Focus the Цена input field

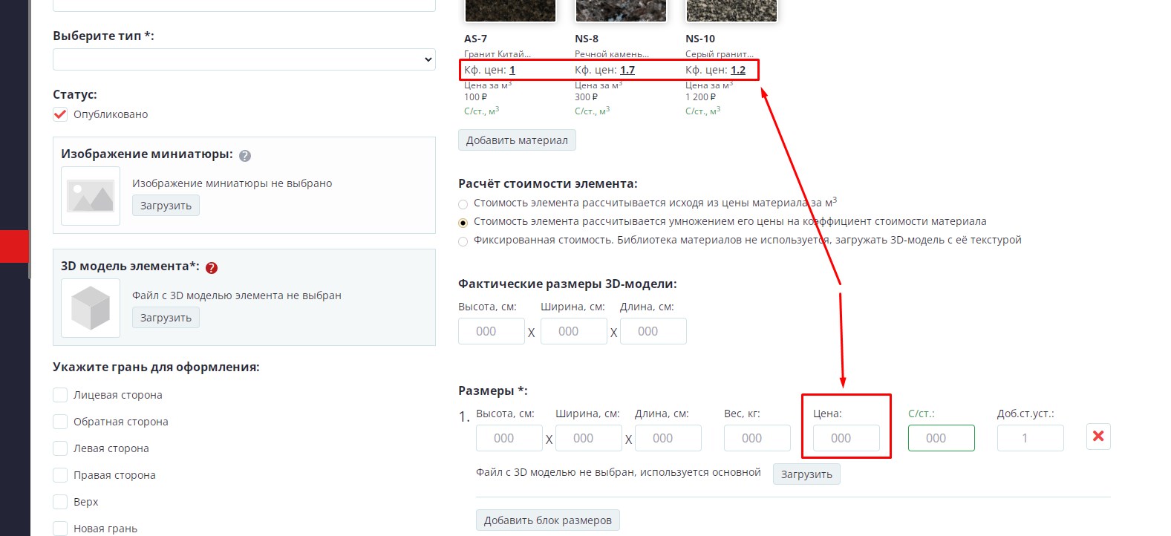point(847,438)
